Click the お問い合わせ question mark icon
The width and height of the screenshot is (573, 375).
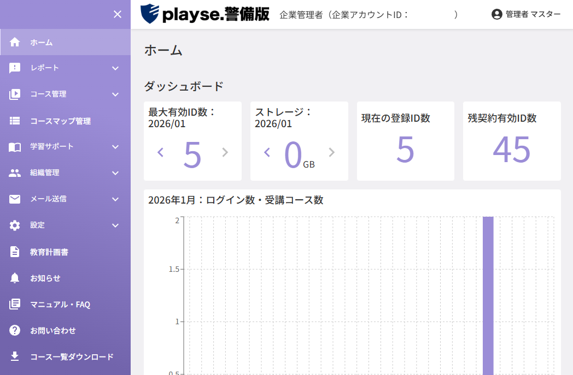coord(15,330)
